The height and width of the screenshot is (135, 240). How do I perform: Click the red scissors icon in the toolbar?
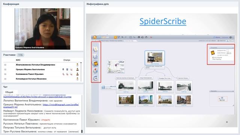tap(151, 37)
